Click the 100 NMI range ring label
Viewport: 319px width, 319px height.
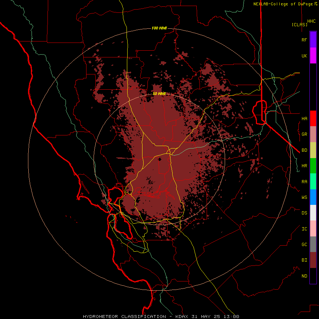coord(159,28)
